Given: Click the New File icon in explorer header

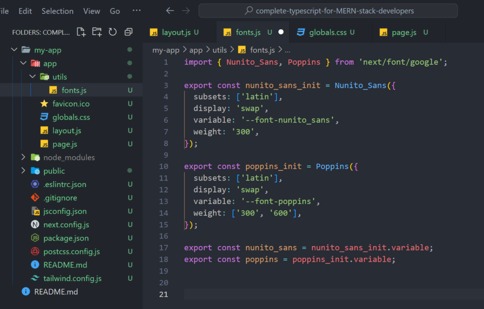Looking at the screenshot, I should click(x=81, y=32).
